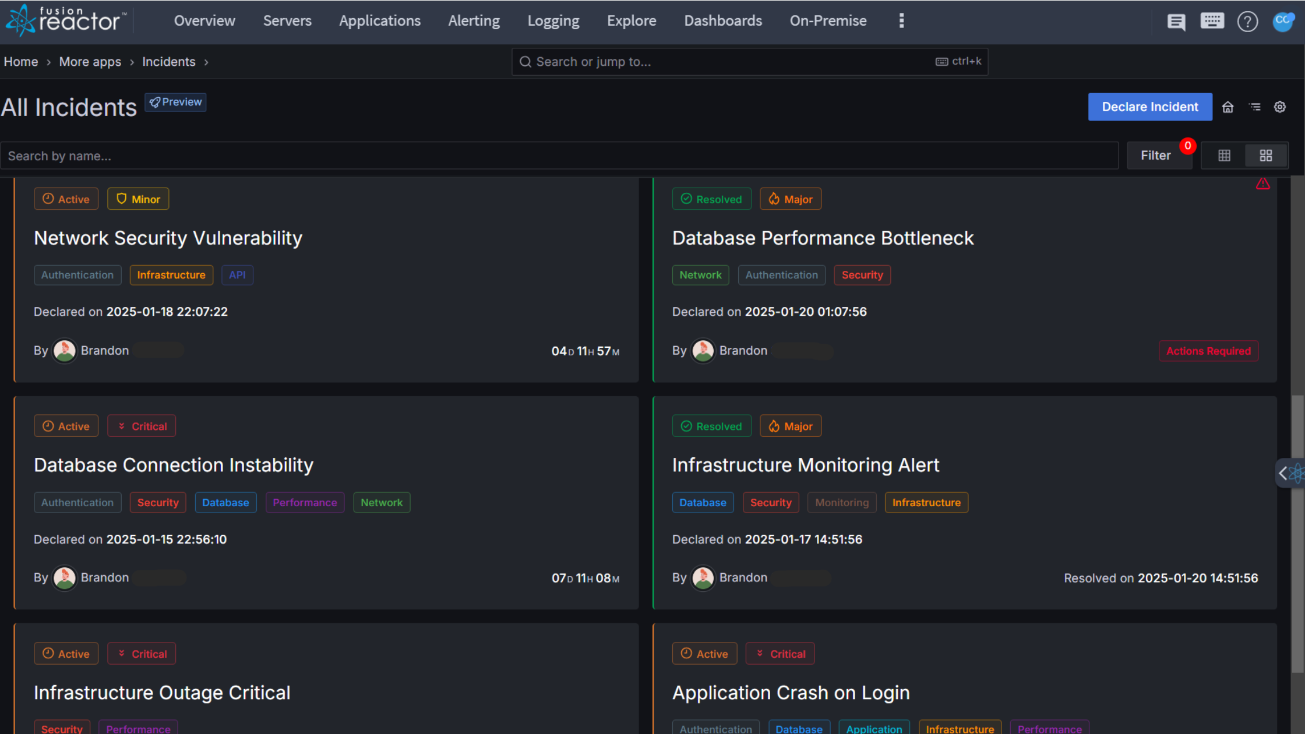This screenshot has width=1305, height=734.
Task: Expand the side panel arrow handle
Action: tap(1289, 473)
